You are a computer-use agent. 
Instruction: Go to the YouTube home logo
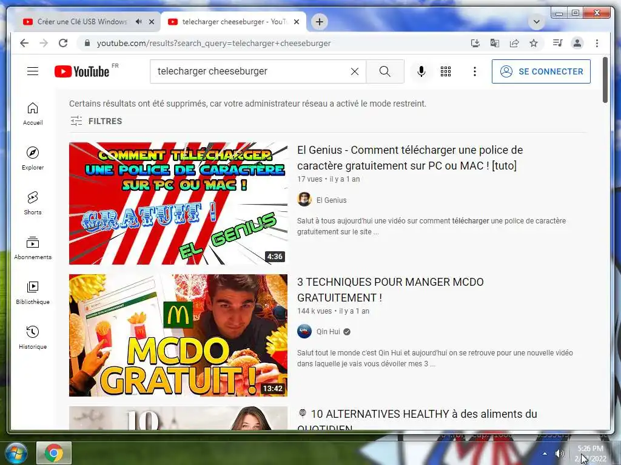point(82,71)
